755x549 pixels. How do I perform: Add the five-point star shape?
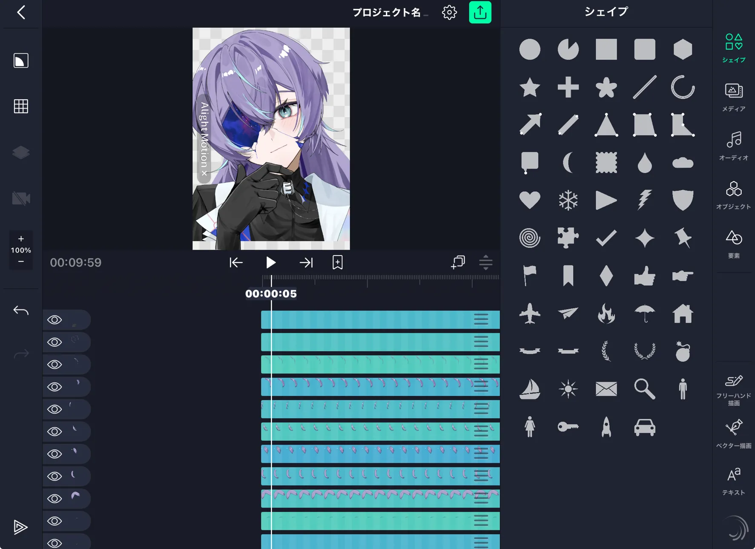tap(530, 87)
